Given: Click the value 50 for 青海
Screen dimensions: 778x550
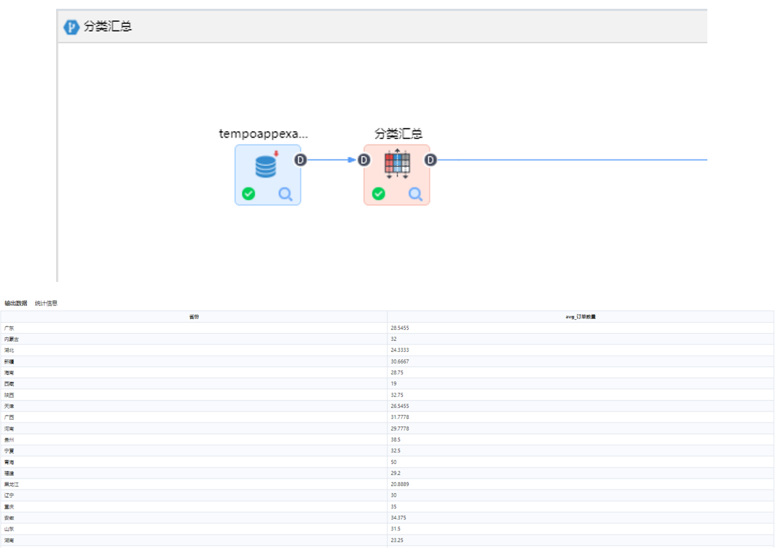Looking at the screenshot, I should click(x=394, y=462).
